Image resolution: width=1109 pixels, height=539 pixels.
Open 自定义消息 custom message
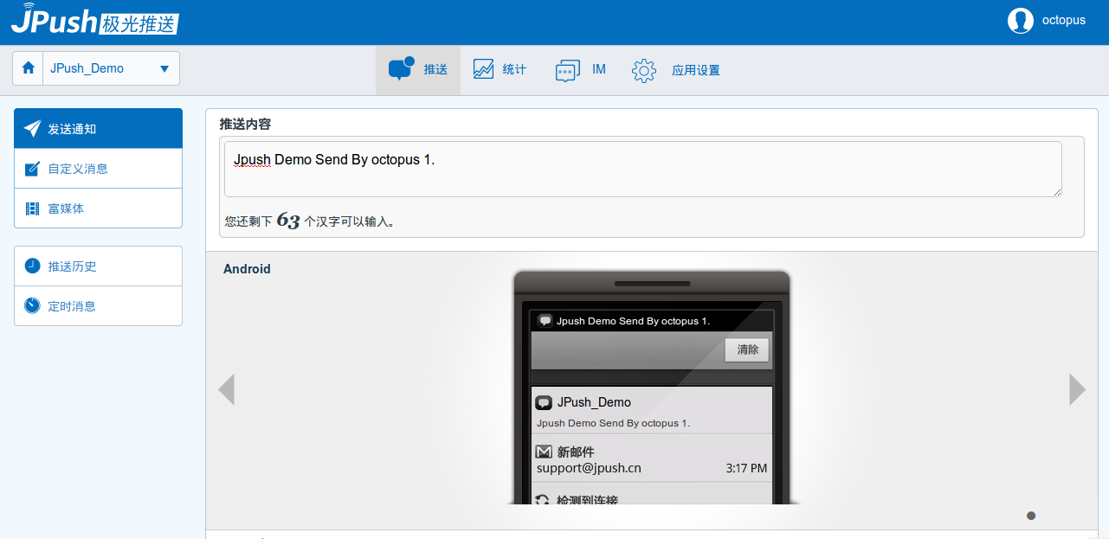[x=98, y=169]
